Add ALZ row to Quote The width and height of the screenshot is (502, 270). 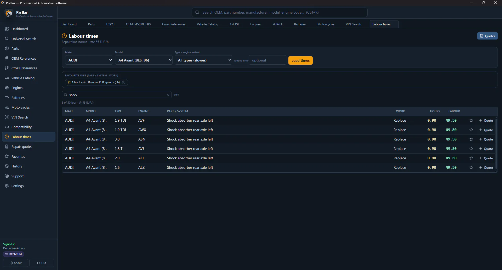(486, 168)
